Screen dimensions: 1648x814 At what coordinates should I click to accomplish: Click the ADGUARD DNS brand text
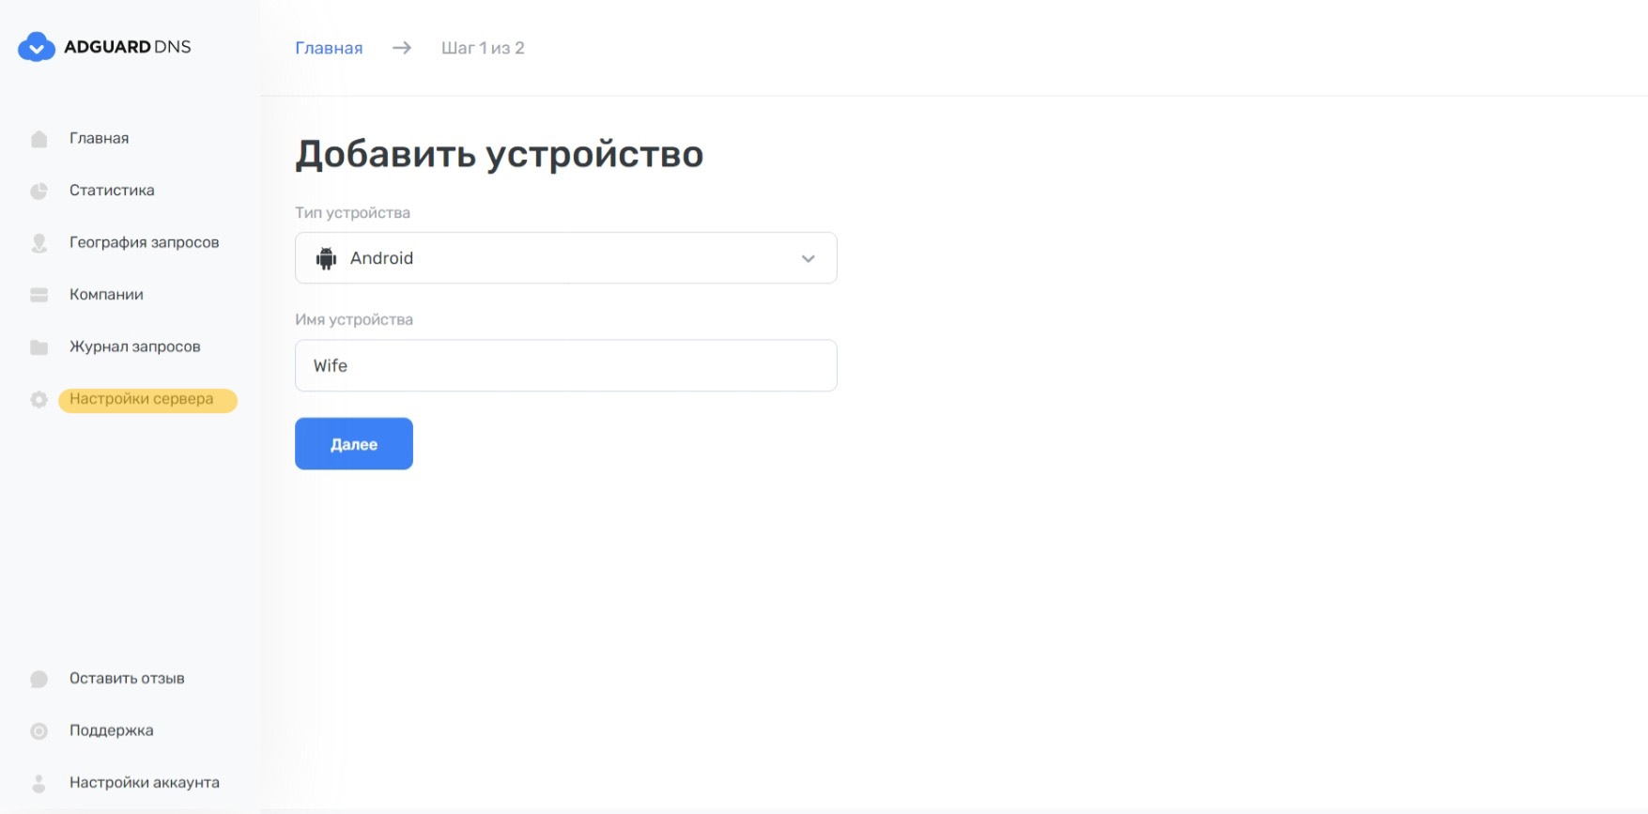tap(127, 47)
